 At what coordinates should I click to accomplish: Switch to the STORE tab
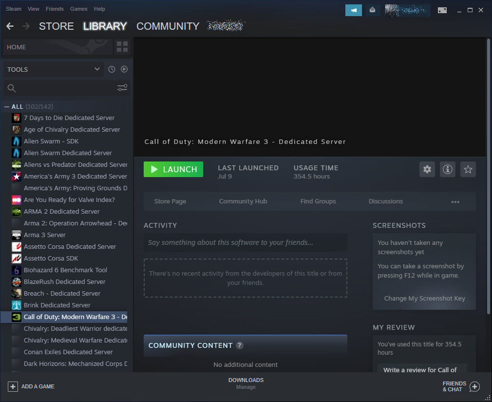click(x=57, y=26)
